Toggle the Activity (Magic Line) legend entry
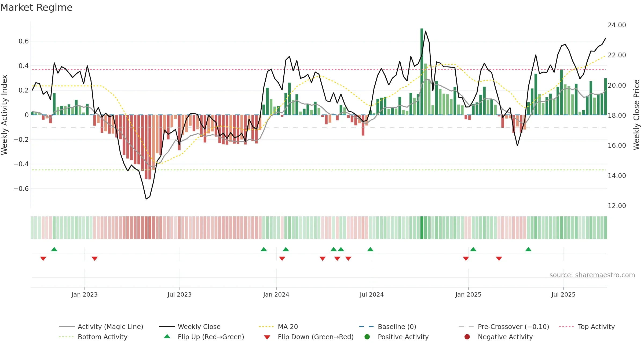 click(101, 327)
